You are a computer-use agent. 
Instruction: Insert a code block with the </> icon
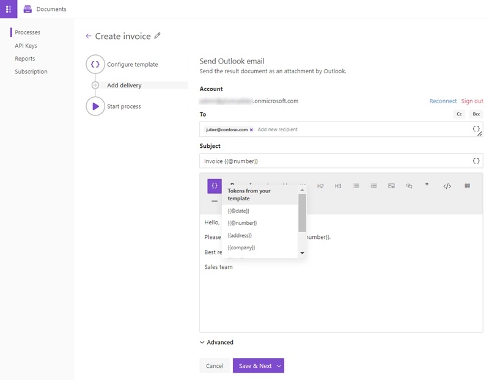[447, 186]
